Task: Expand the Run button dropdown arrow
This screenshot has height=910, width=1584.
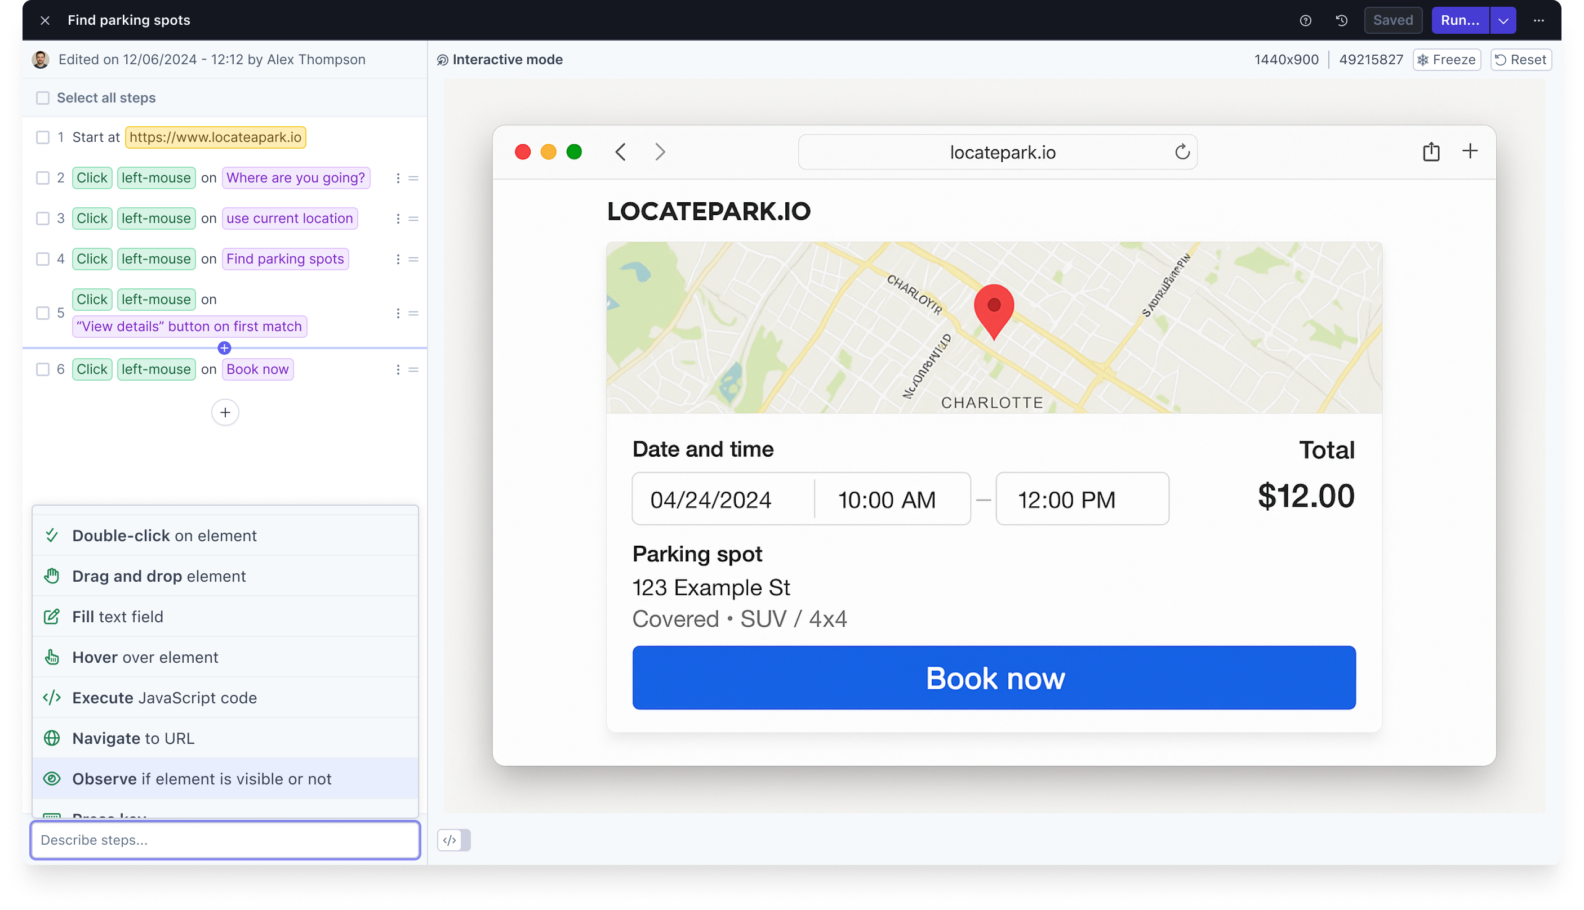Action: point(1503,21)
